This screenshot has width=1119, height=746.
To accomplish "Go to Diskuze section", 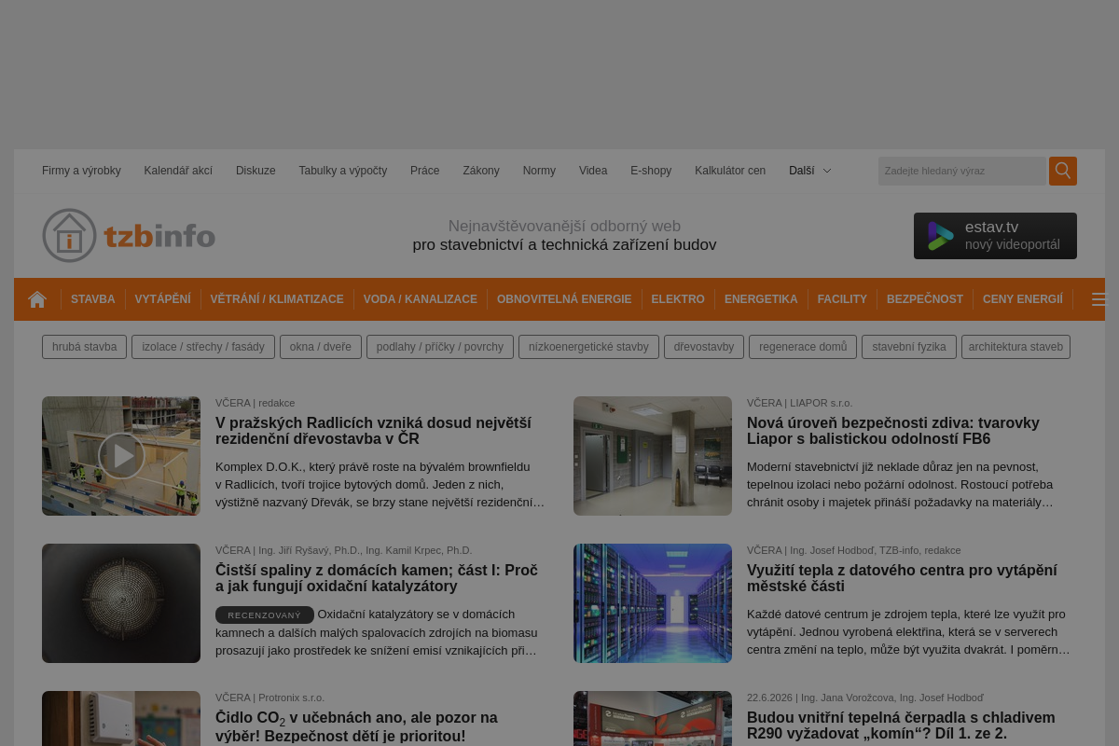I will (256, 171).
